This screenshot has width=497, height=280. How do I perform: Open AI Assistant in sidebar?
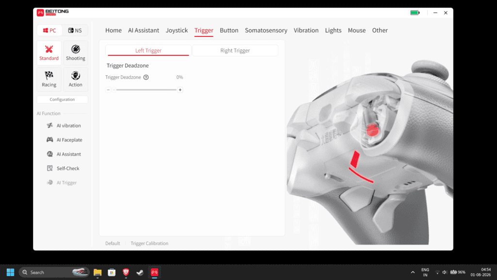coord(64,154)
